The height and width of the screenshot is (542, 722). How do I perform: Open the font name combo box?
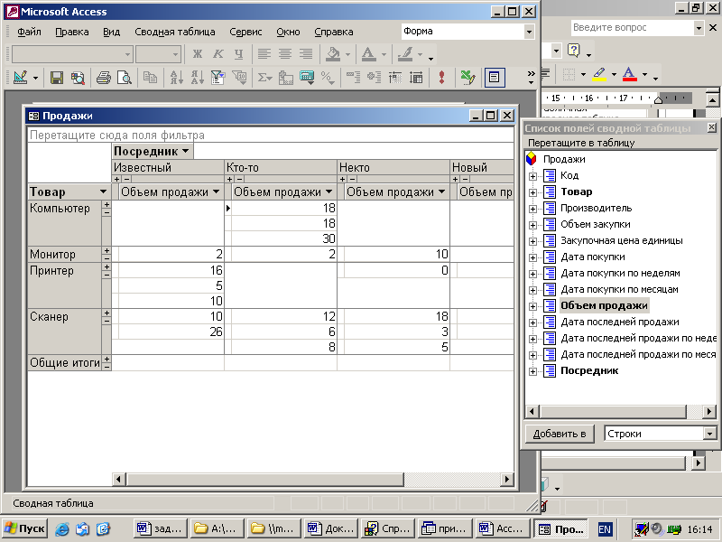coord(72,54)
